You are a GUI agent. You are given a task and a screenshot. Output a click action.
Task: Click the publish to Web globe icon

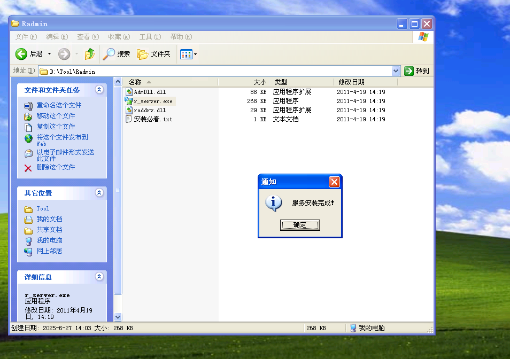tap(28, 138)
